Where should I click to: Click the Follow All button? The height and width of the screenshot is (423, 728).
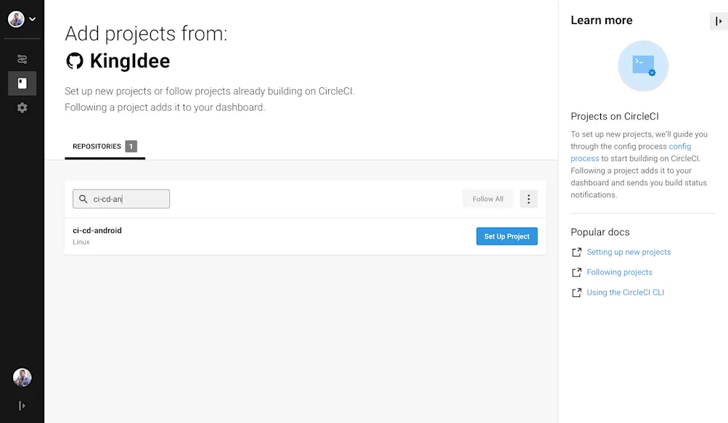coord(488,199)
